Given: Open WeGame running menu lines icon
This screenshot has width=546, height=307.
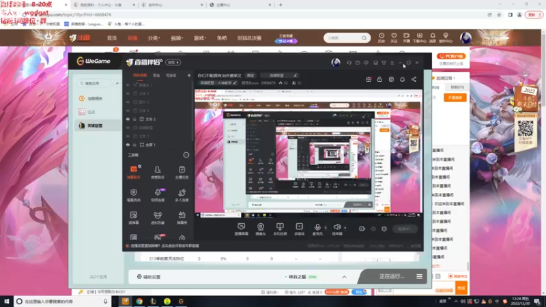Looking at the screenshot, I should tap(419, 277).
